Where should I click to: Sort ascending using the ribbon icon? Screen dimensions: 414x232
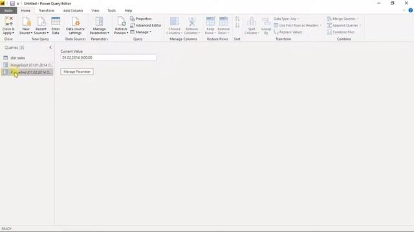coord(237,19)
